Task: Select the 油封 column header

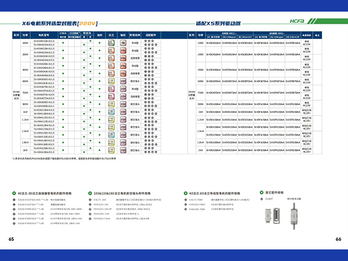Action: [99, 36]
